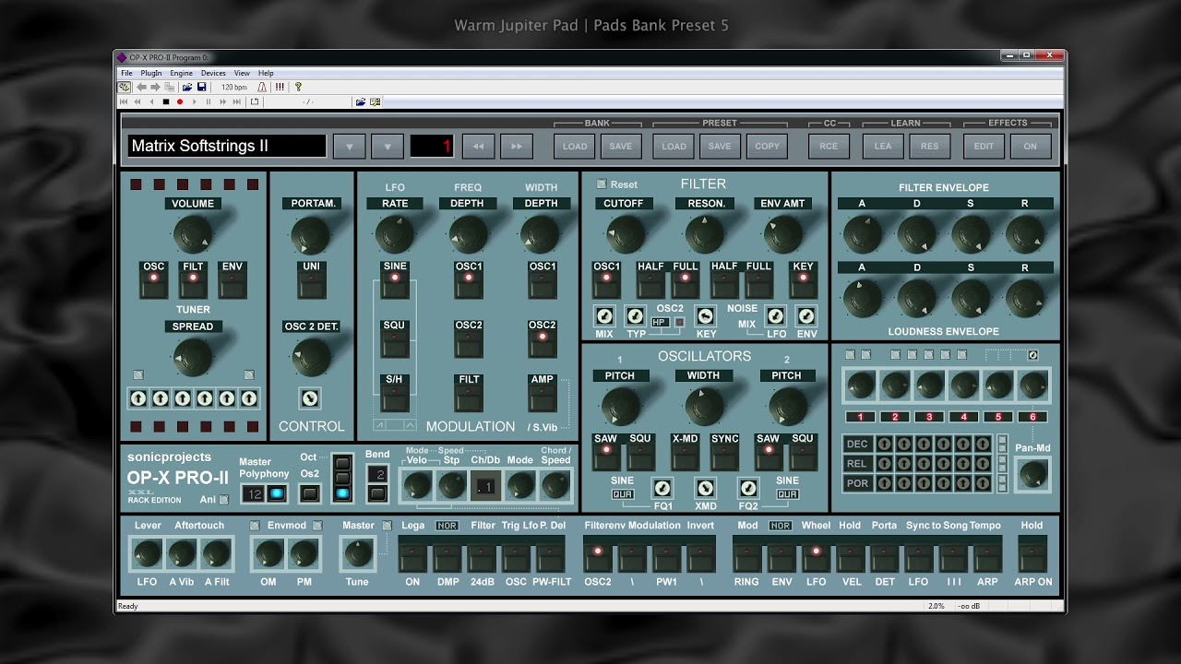Click the Pan-Md knob

coord(1032,474)
